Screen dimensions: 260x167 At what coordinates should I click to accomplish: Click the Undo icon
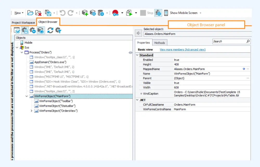[x=62, y=13]
